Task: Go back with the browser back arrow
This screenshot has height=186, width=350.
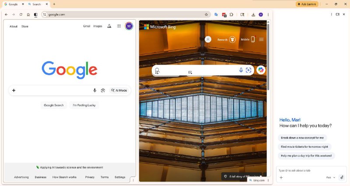Action: pyautogui.click(x=6, y=14)
